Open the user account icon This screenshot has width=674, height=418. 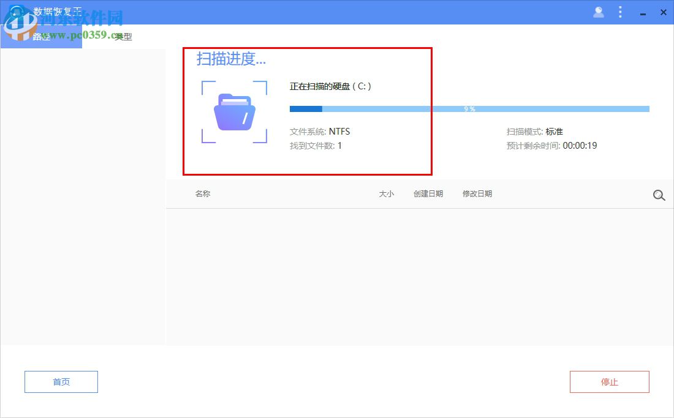click(x=599, y=12)
